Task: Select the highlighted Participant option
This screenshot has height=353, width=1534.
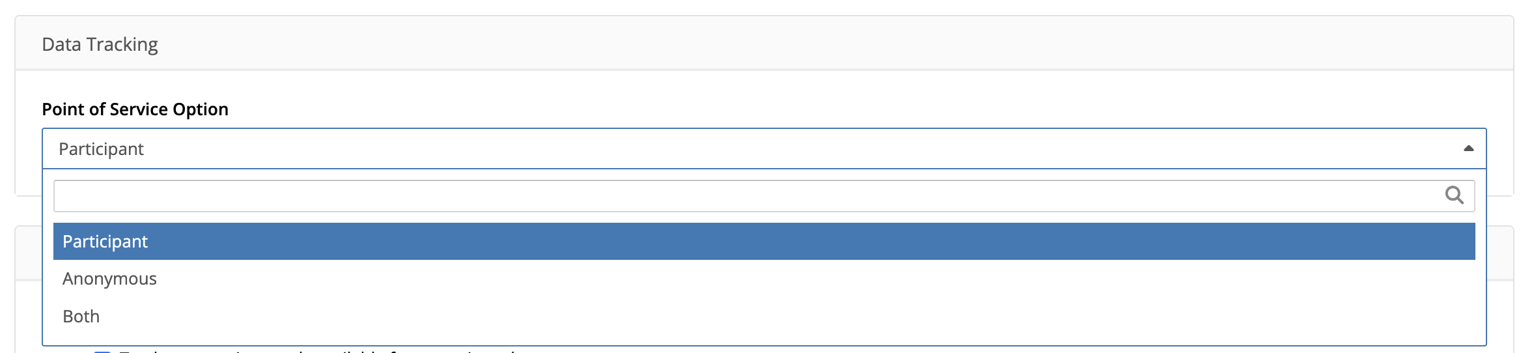Action: click(105, 242)
